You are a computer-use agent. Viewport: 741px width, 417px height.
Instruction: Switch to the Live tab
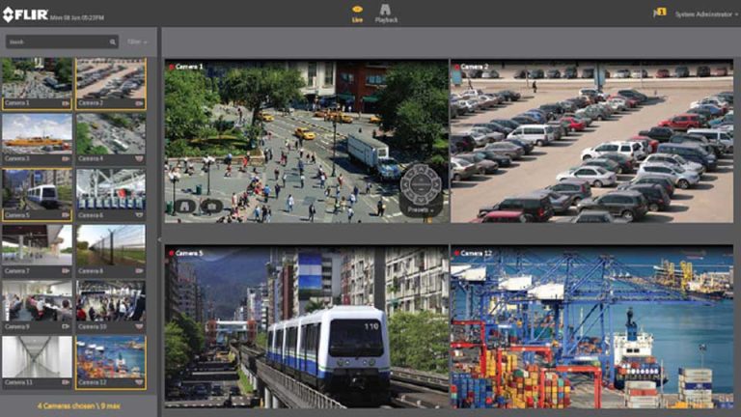pyautogui.click(x=357, y=13)
